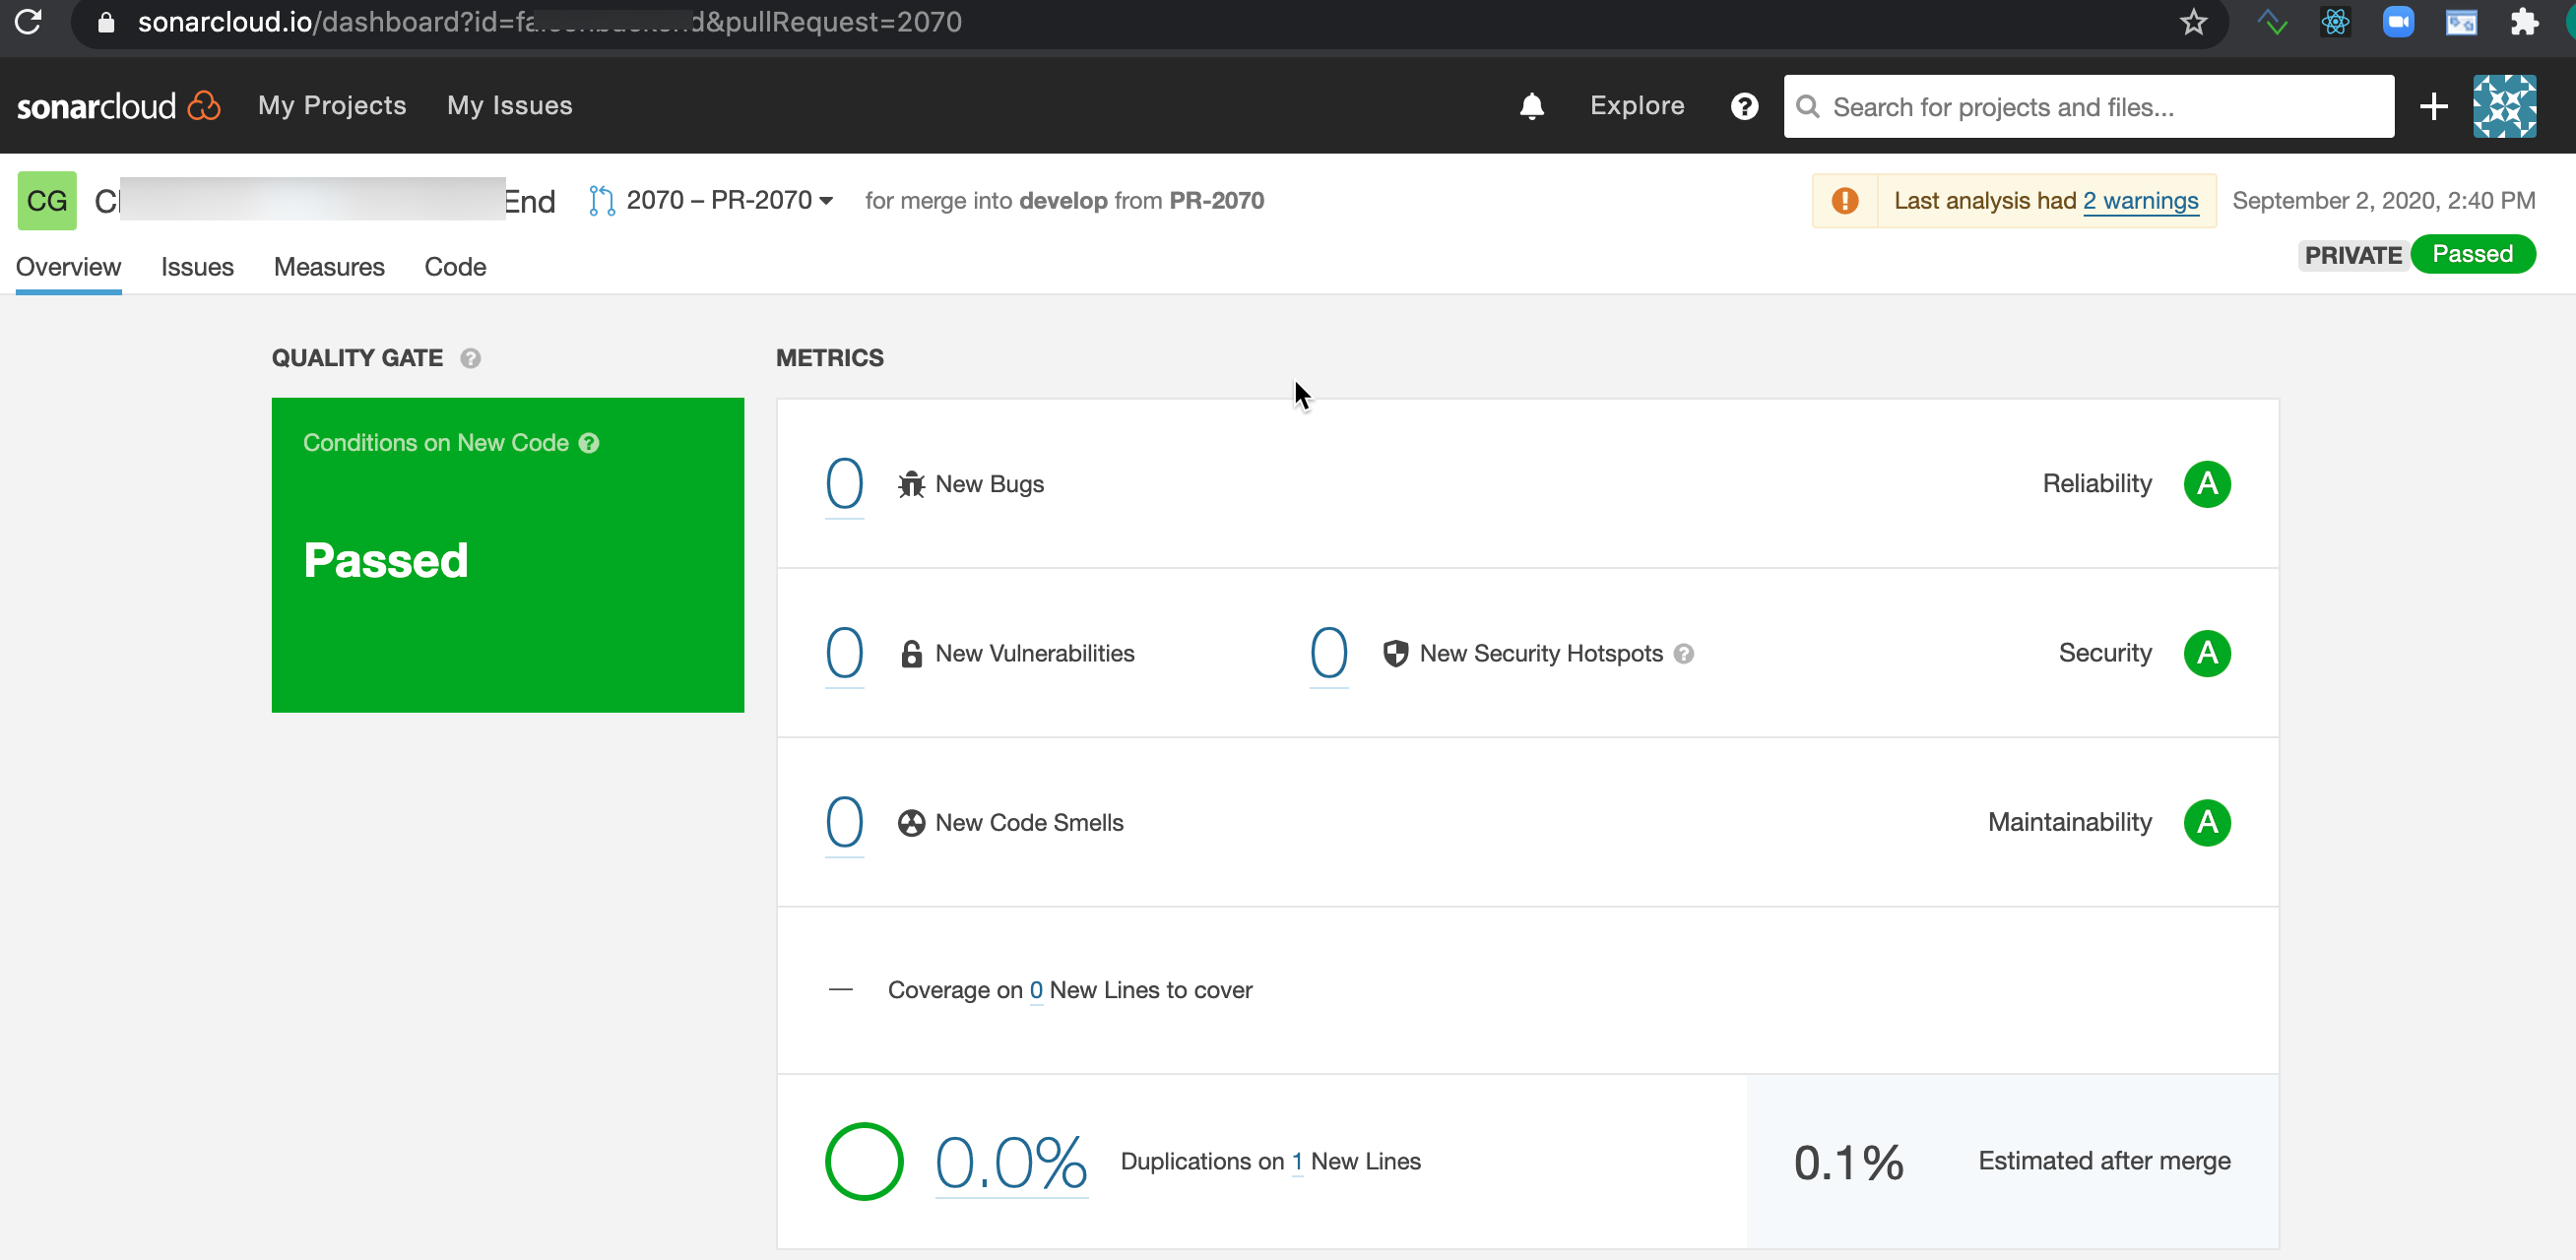Click the Conditions on New Code help icon
2576x1260 pixels.
click(x=589, y=443)
